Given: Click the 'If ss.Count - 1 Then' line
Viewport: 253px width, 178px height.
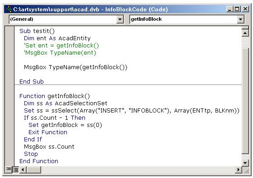Looking at the screenshot, I should pyautogui.click(x=55, y=118).
